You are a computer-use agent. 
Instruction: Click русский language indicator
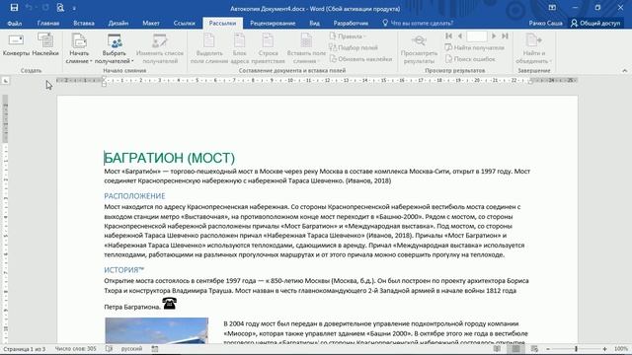[x=131, y=349]
